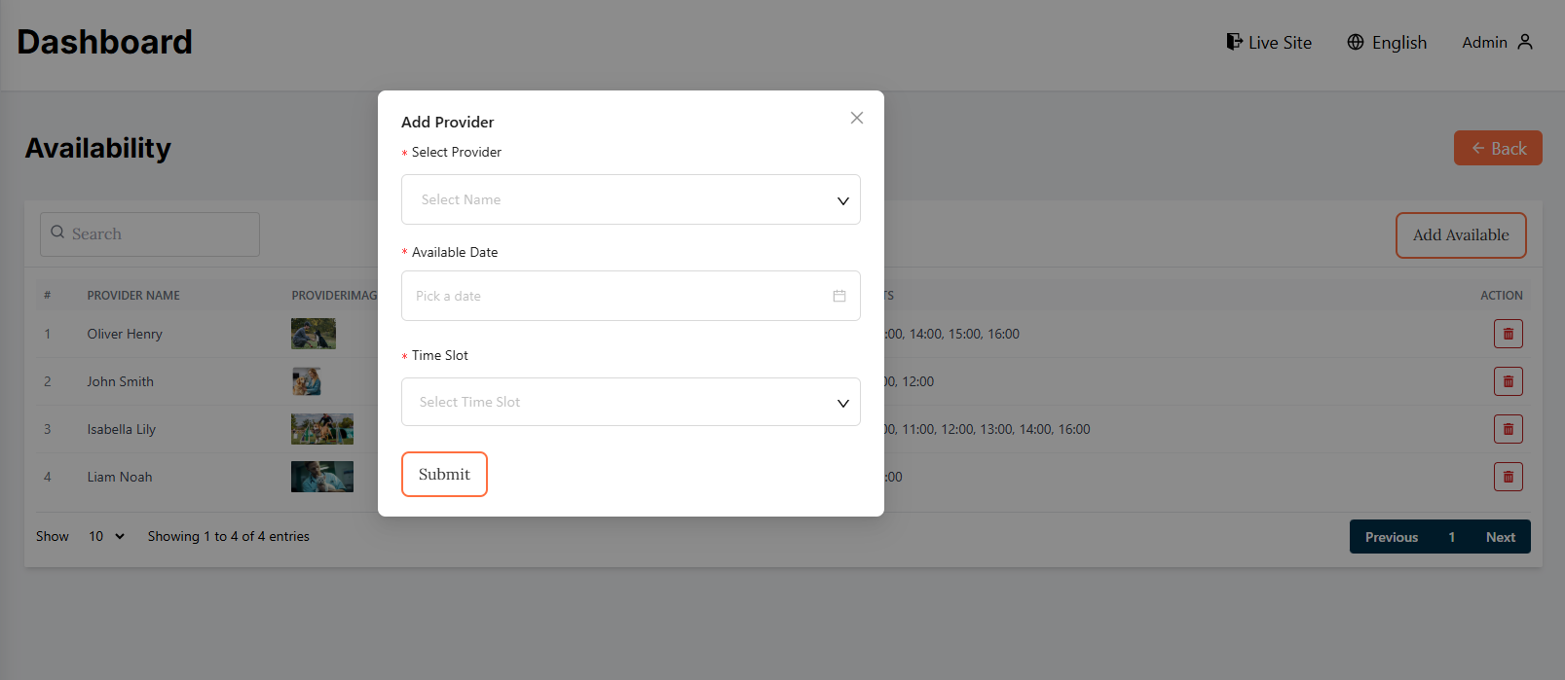1565x680 pixels.
Task: Open the Select Name provider dropdown
Action: click(x=630, y=199)
